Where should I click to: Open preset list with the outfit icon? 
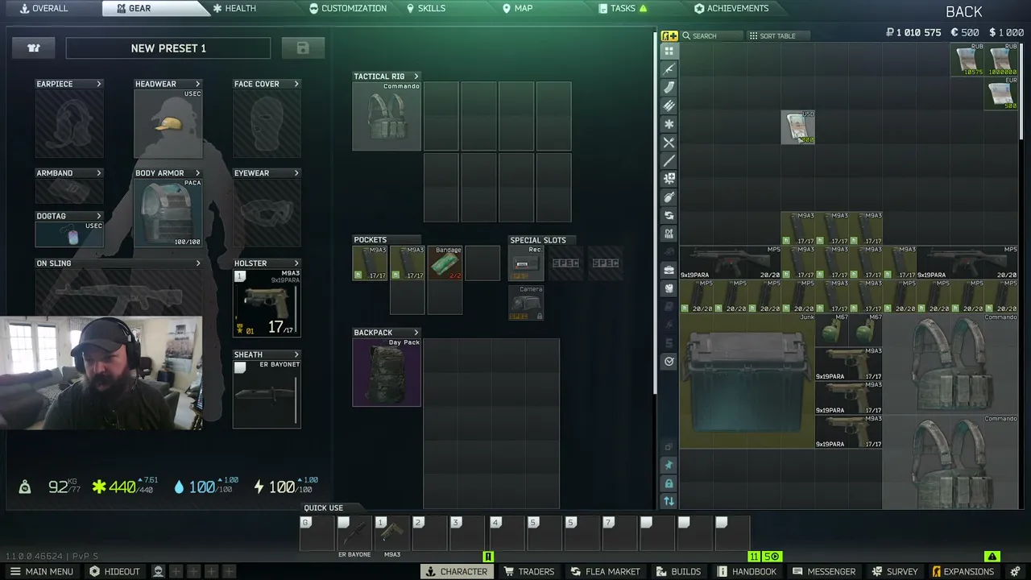click(34, 48)
